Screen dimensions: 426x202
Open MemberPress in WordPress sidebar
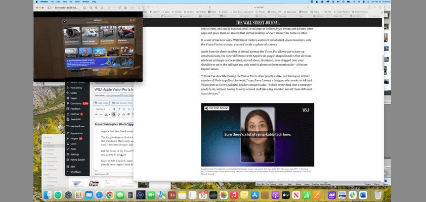77,126
